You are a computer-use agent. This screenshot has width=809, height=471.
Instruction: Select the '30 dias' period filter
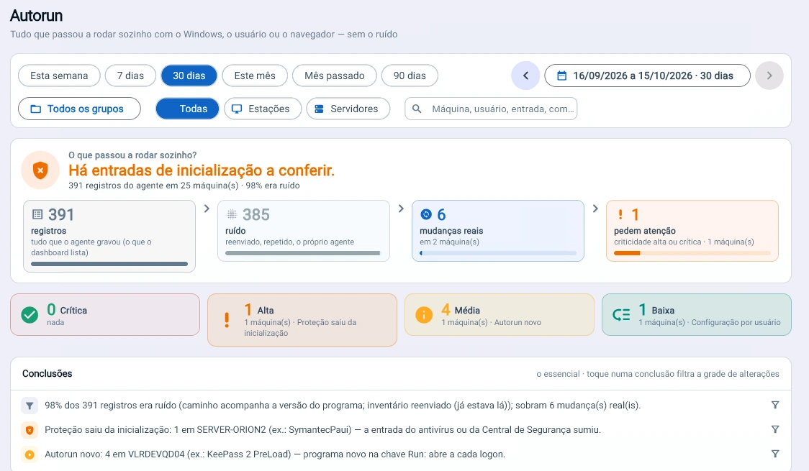point(189,76)
